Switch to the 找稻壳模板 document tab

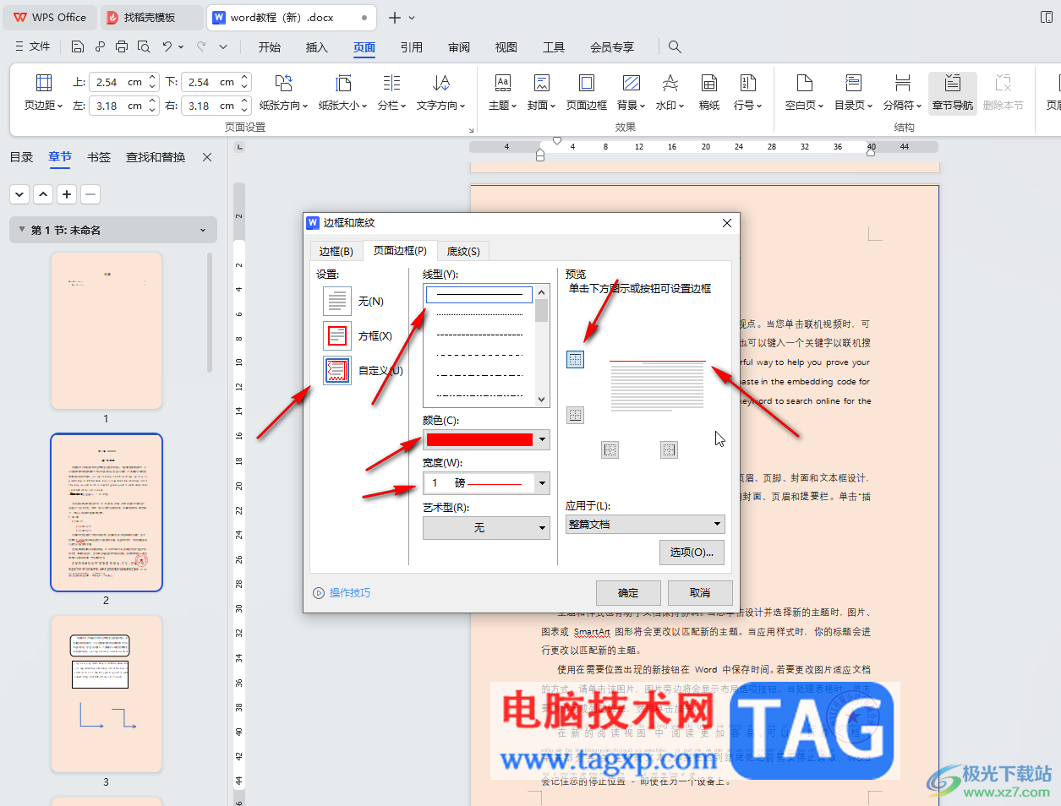point(152,17)
